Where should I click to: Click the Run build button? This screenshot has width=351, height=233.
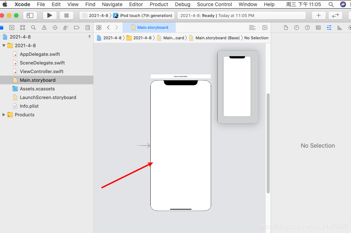point(50,15)
